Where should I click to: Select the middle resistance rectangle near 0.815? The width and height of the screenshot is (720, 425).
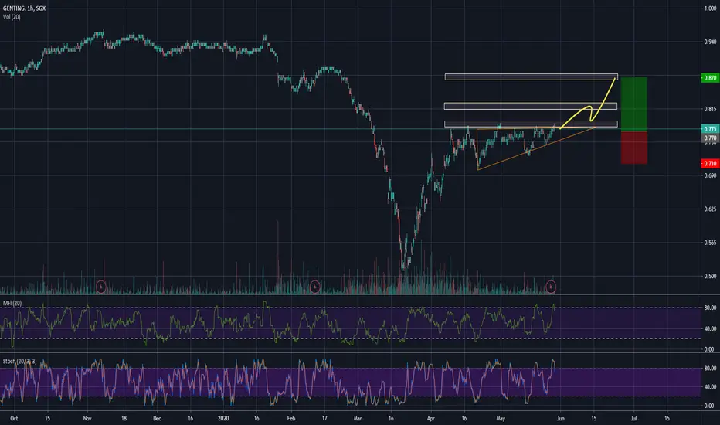tap(531, 106)
